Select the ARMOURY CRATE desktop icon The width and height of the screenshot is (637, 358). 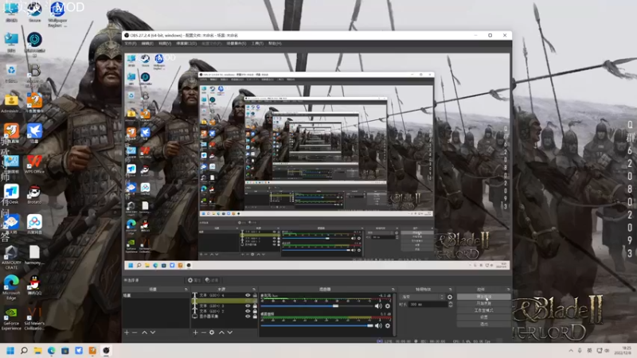coord(11,257)
